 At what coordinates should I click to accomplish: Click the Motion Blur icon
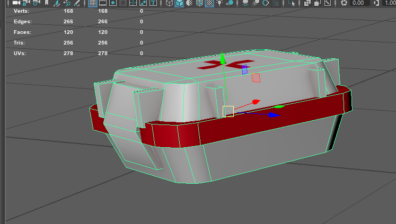click(x=256, y=3)
